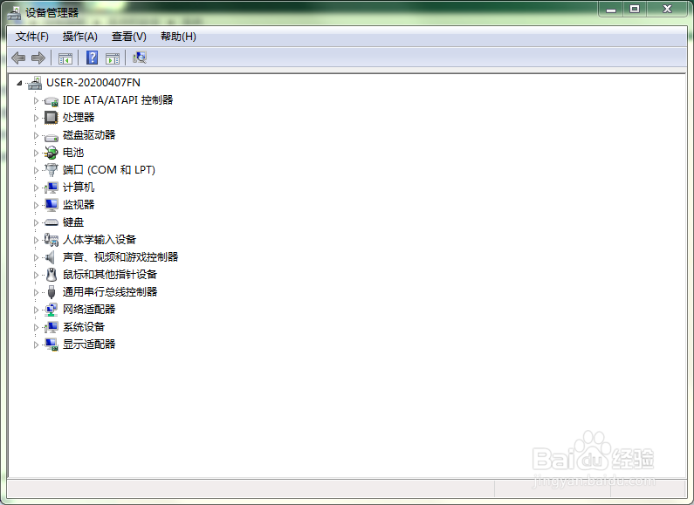Toggle the console tree toolbar icon
Viewport: 694px width, 505px height.
click(x=65, y=58)
